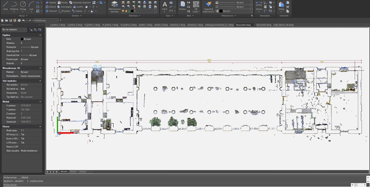Screen dimensions: 370x187
Task: Click the Wymaż erase tool
Action: pos(51,2)
